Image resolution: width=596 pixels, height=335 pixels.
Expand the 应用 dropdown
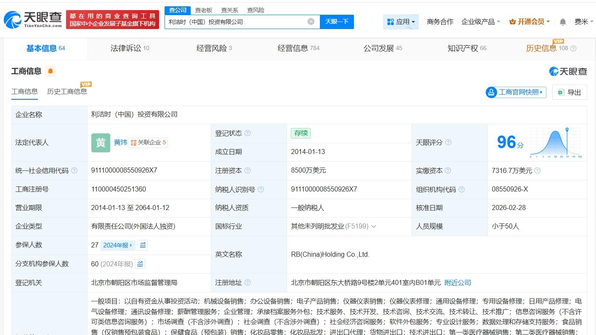point(401,21)
